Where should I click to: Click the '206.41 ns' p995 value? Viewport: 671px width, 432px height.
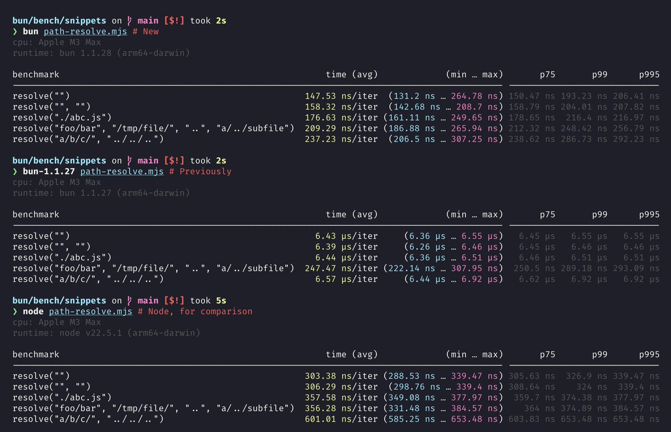coord(636,96)
